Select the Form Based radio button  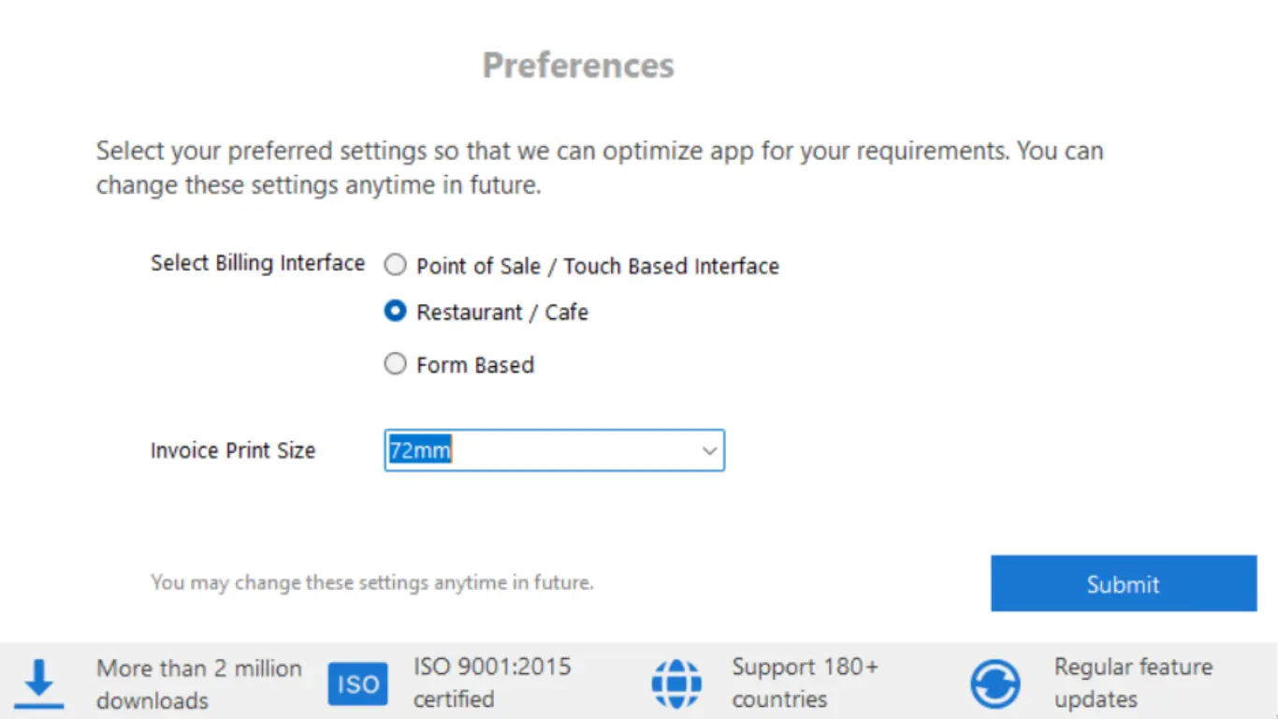pyautogui.click(x=396, y=364)
